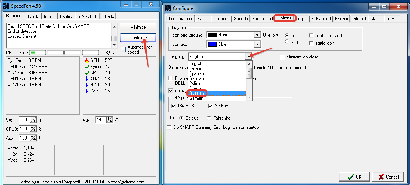
Task: Open the Icon text color dropdown
Action: 258,44
